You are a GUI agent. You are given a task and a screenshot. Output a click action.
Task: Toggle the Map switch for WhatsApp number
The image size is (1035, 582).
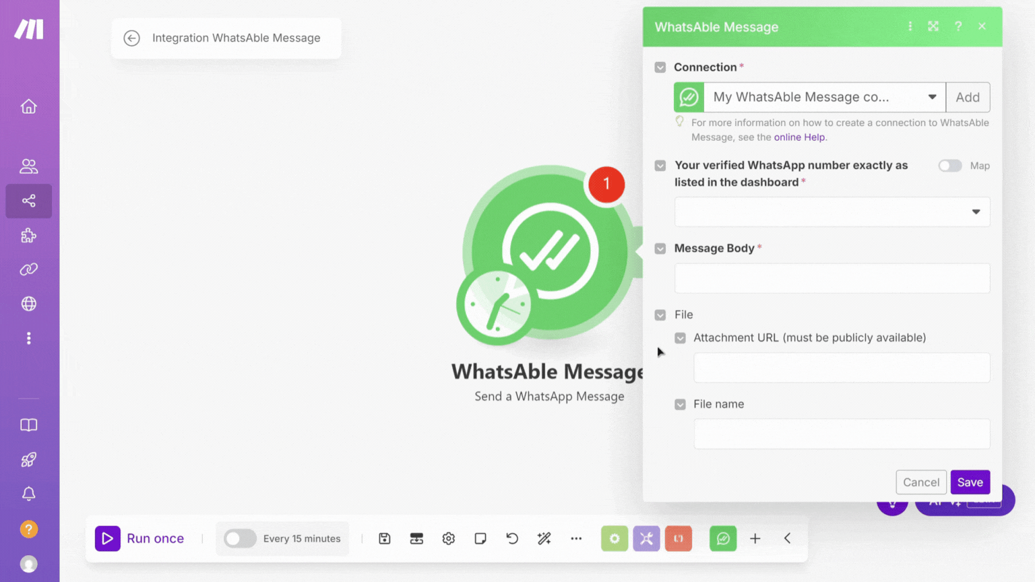950,166
